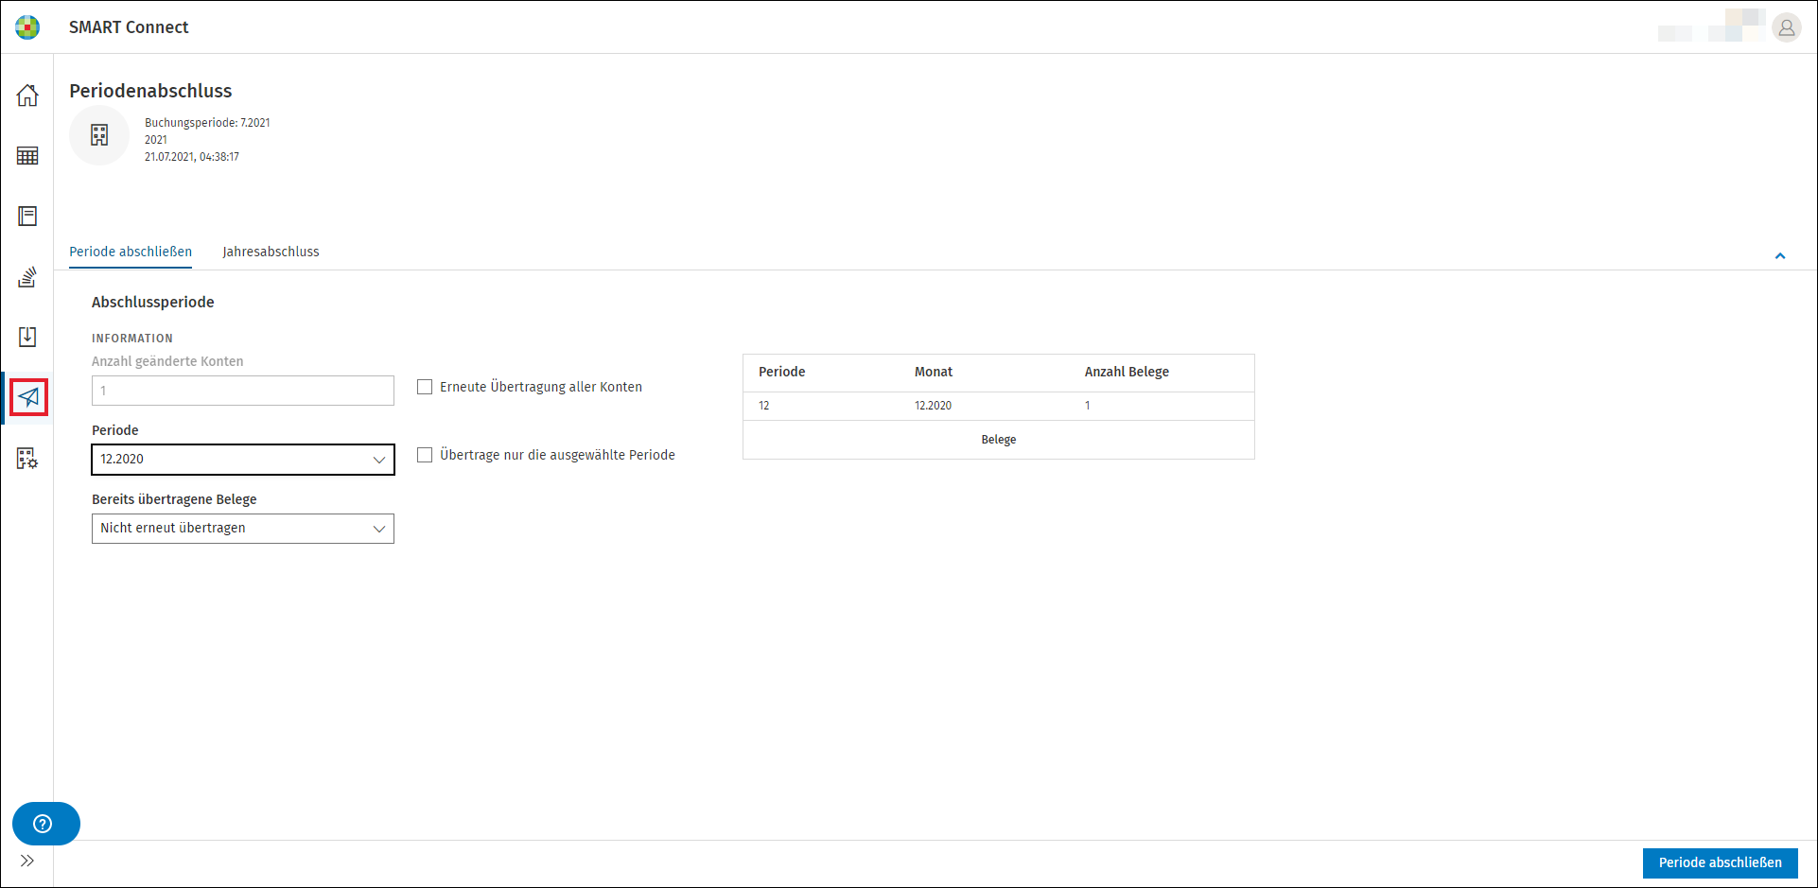The image size is (1818, 888).
Task: Click the Anzahl Belege column header
Action: coord(1127,372)
